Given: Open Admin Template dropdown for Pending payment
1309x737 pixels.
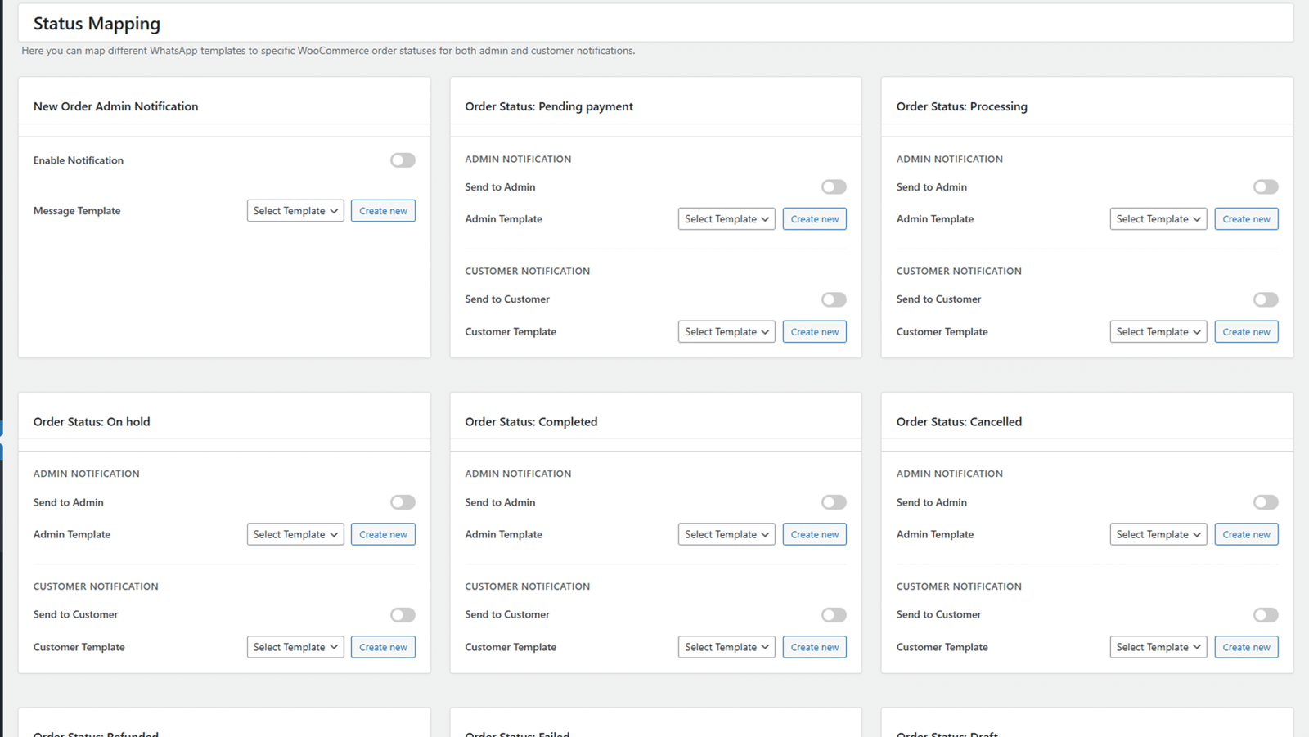Looking at the screenshot, I should (x=726, y=219).
